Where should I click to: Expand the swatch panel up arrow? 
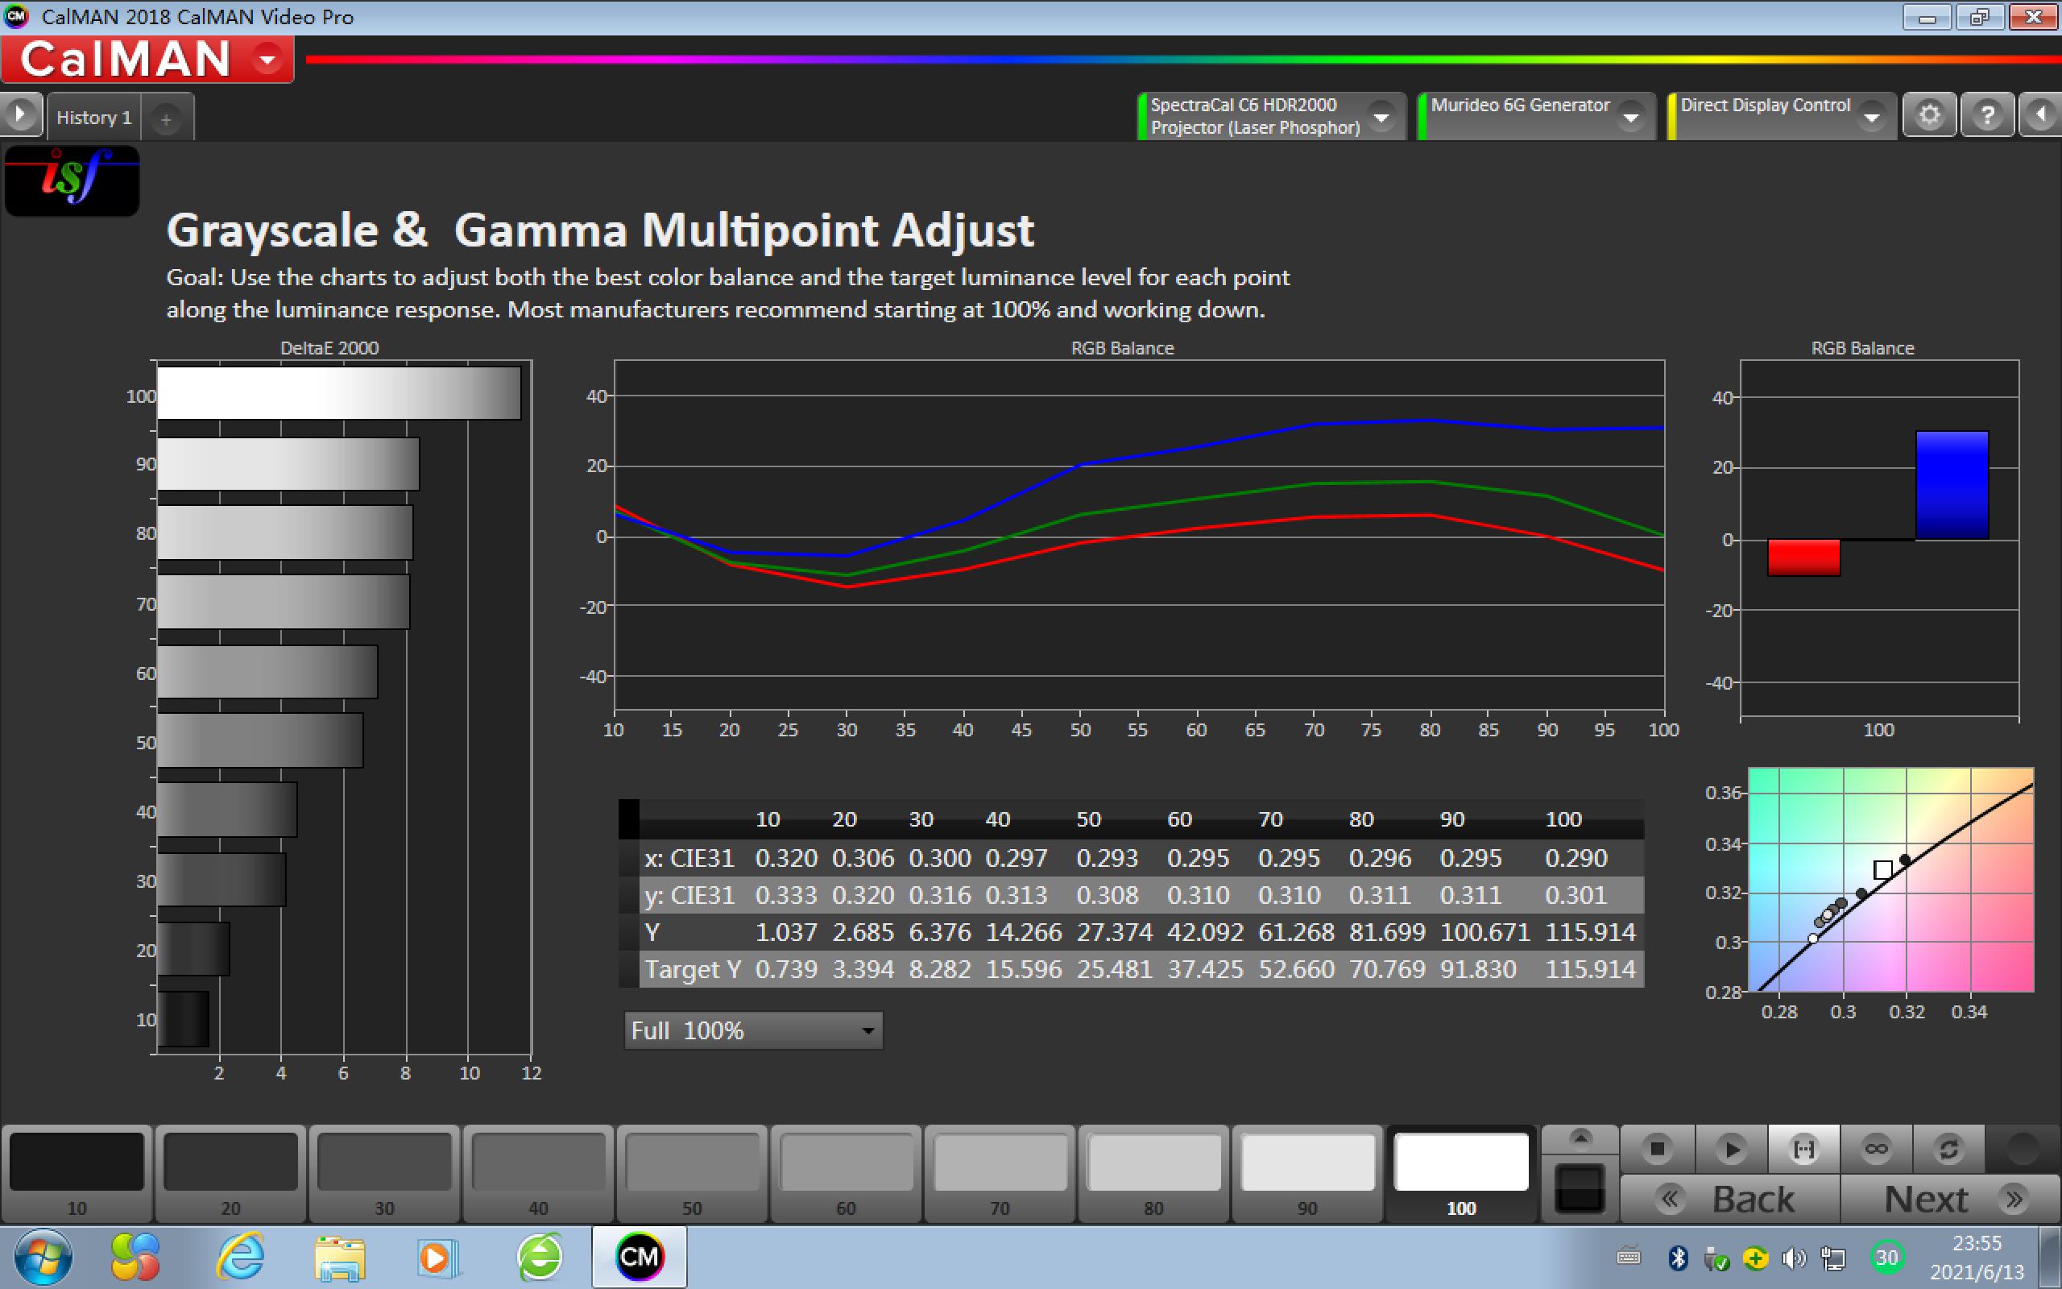tap(1580, 1138)
